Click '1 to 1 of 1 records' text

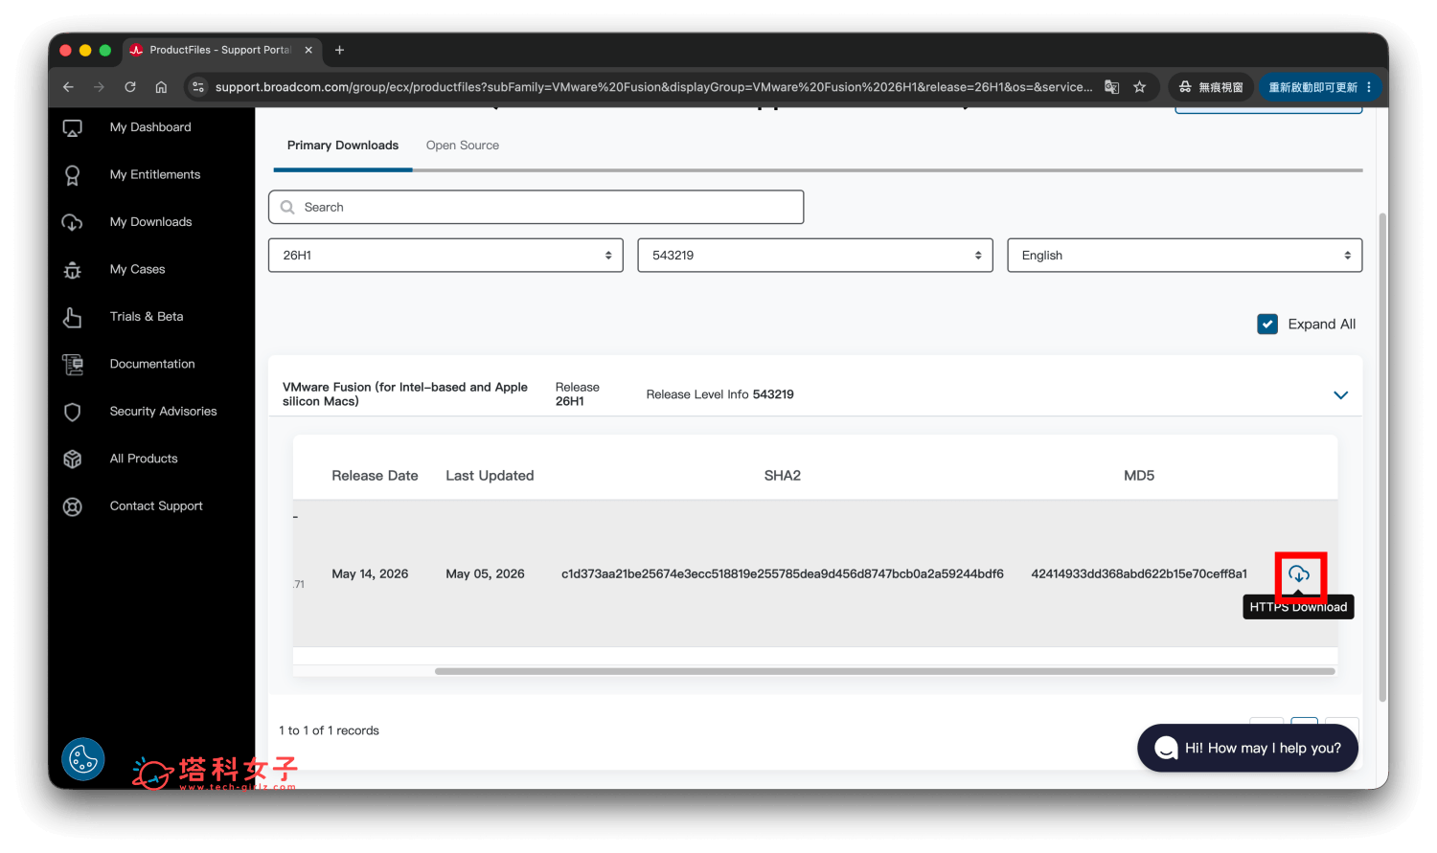coord(329,730)
